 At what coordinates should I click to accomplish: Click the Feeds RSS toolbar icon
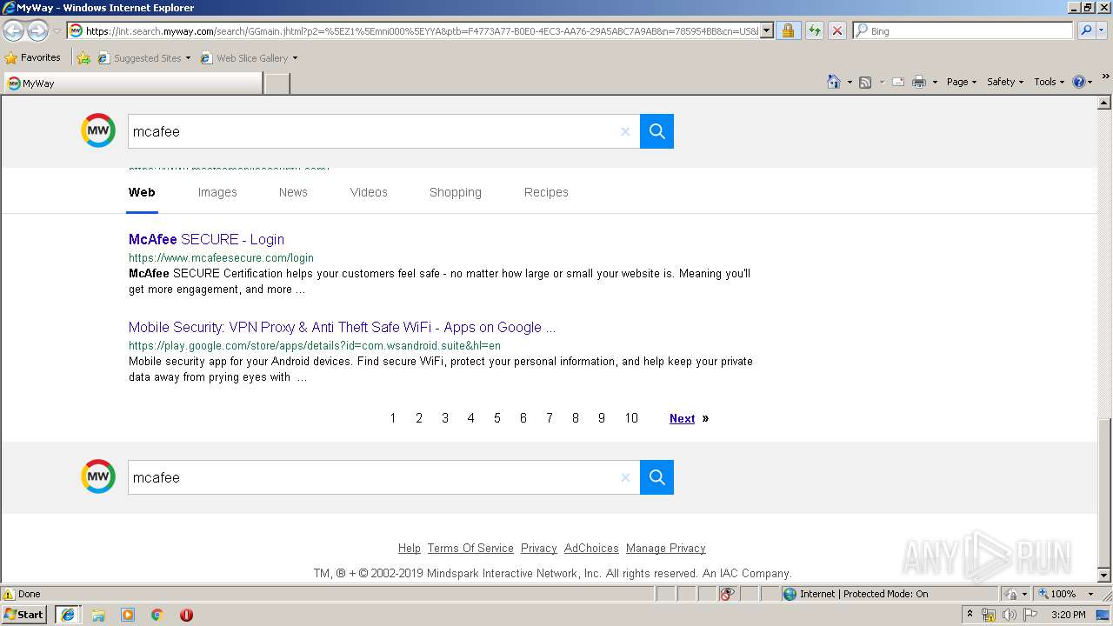865,82
